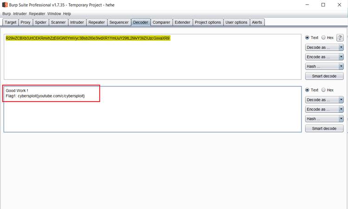Open bottom panel's Hash dropdown

click(x=324, y=119)
